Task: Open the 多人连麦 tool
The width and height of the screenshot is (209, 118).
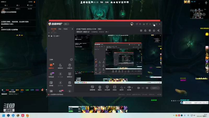Action: (60, 75)
